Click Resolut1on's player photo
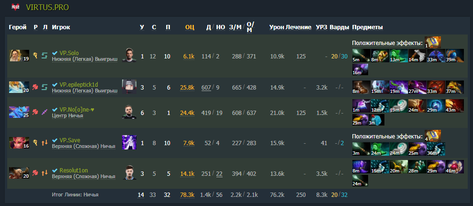Image resolution: width=473 pixels, height=206 pixels. (129, 173)
